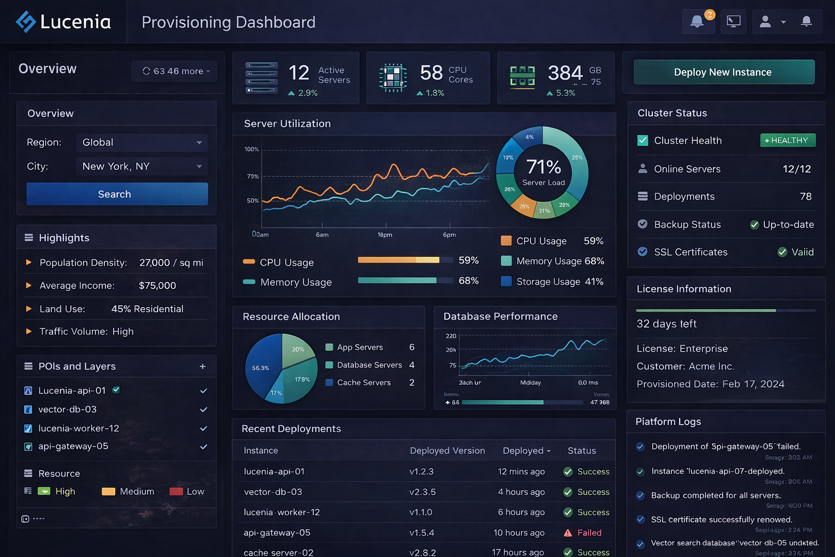Toggle the api-gateway-05 layer checkmark
The width and height of the screenshot is (835, 557).
pyautogui.click(x=203, y=446)
